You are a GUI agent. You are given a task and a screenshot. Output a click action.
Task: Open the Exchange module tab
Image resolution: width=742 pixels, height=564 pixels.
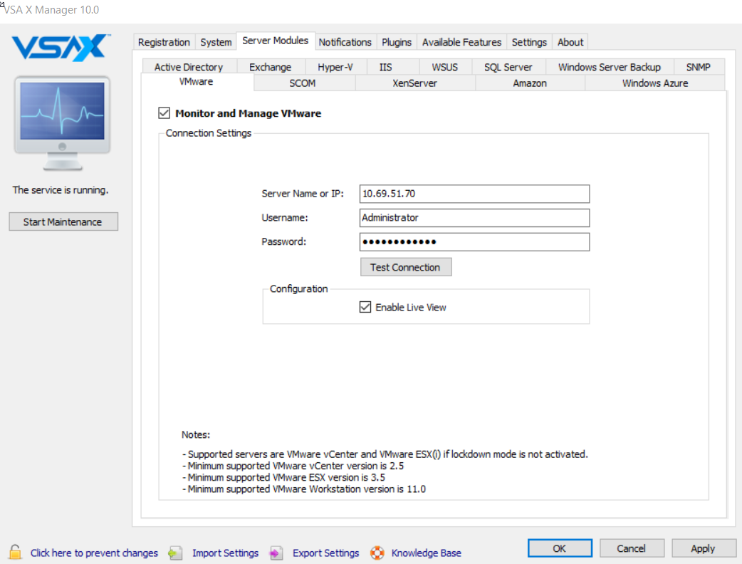270,67
